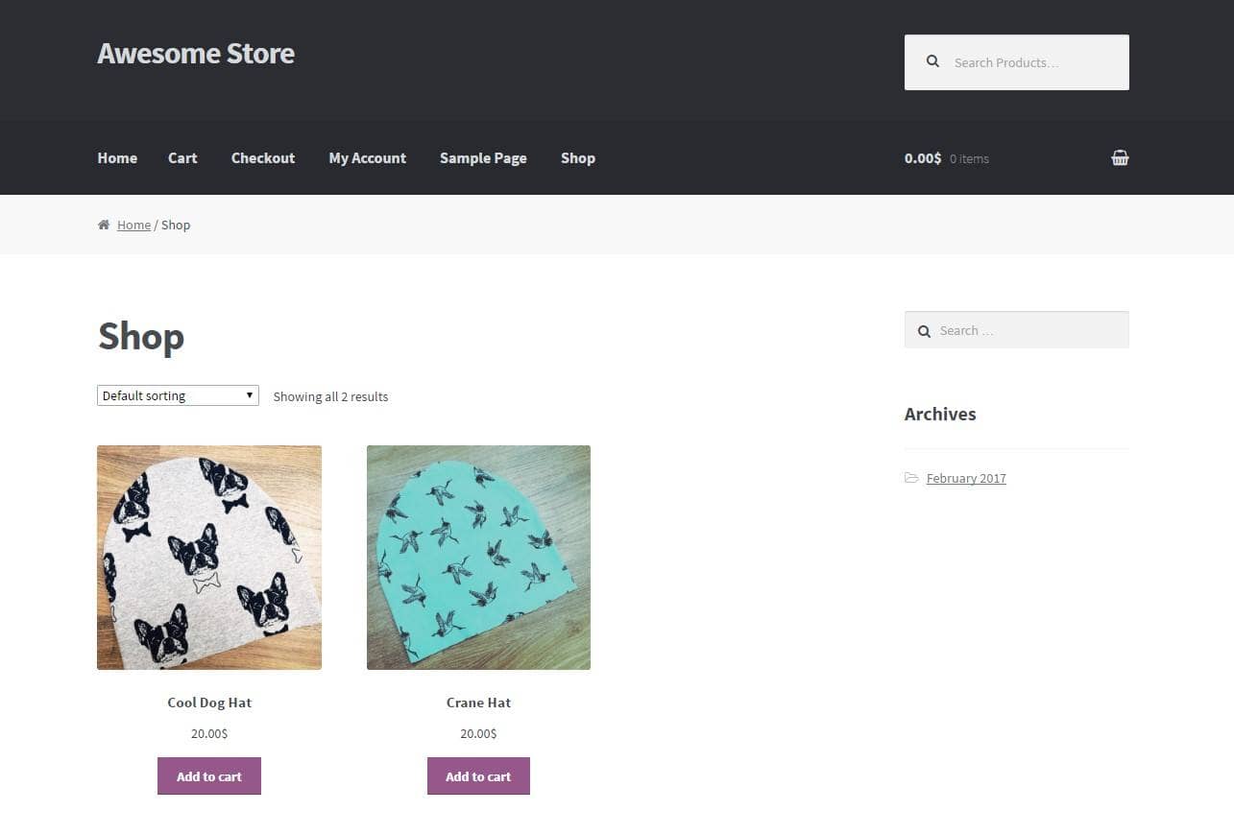Open the Default sorting dropdown
This screenshot has width=1234, height=834.
click(x=178, y=395)
